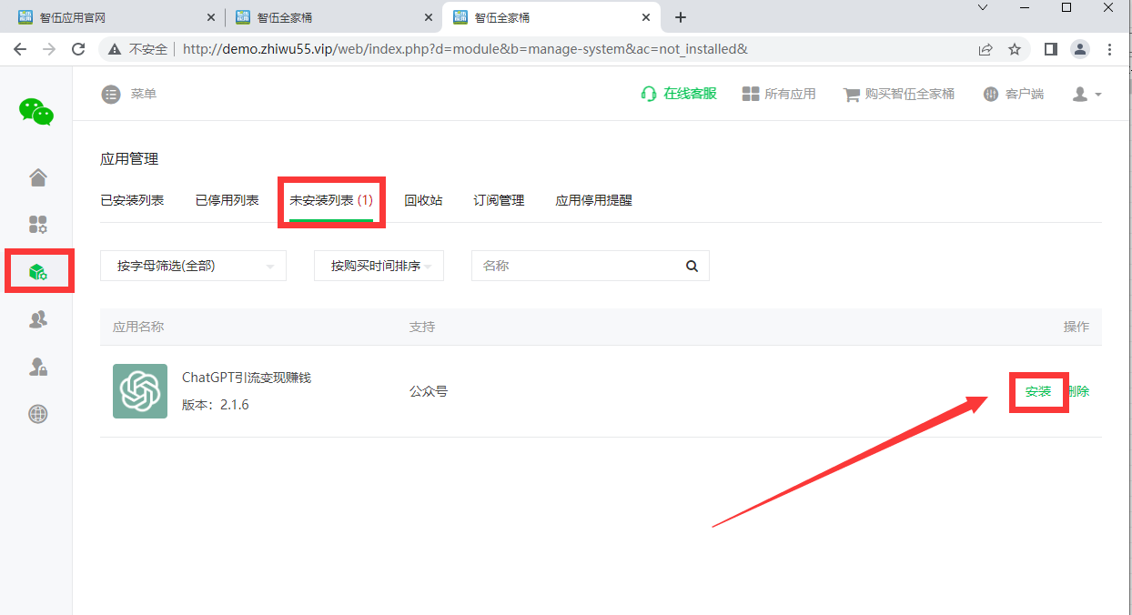Image resolution: width=1132 pixels, height=615 pixels.
Task: Toggle the 菜单 list icon
Action: tap(111, 94)
